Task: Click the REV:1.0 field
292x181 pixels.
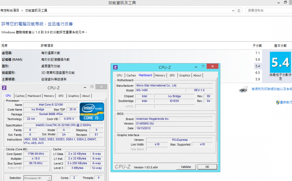Action: (199, 90)
